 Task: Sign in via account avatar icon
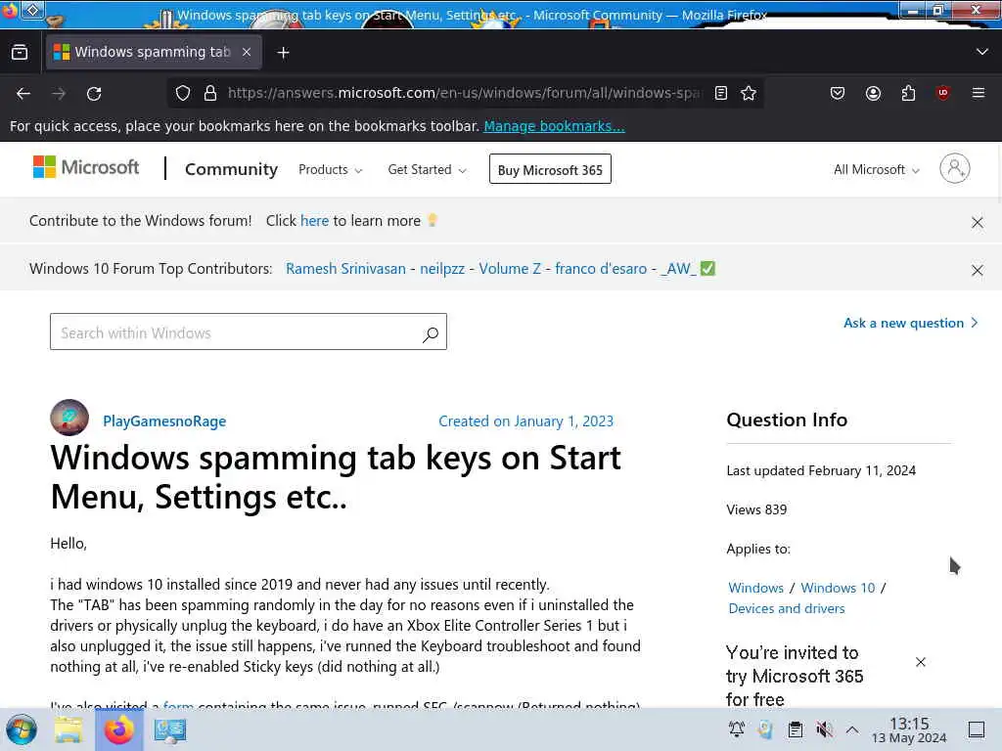(x=955, y=168)
